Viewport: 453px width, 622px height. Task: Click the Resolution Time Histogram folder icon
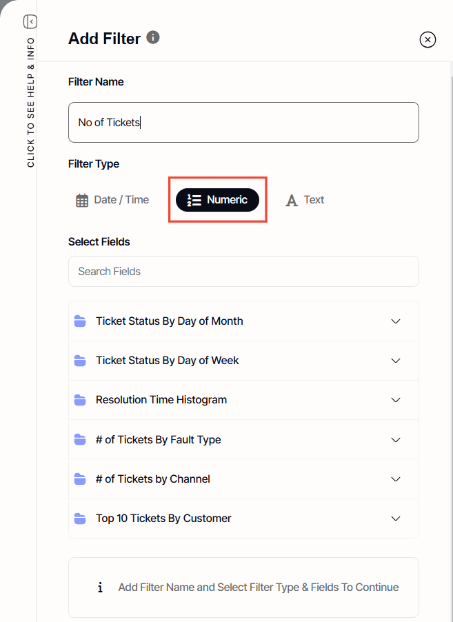(80, 400)
